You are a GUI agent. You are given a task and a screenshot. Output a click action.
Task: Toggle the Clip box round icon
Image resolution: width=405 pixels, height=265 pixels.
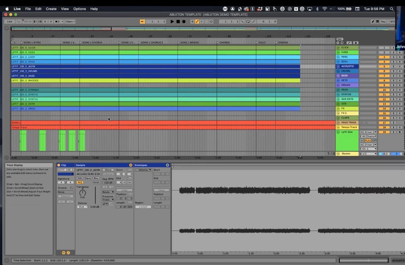pos(59,165)
